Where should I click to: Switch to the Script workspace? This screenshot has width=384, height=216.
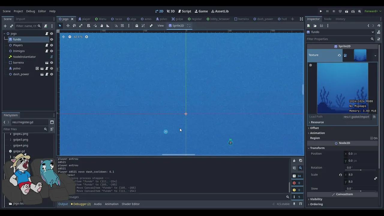click(184, 11)
